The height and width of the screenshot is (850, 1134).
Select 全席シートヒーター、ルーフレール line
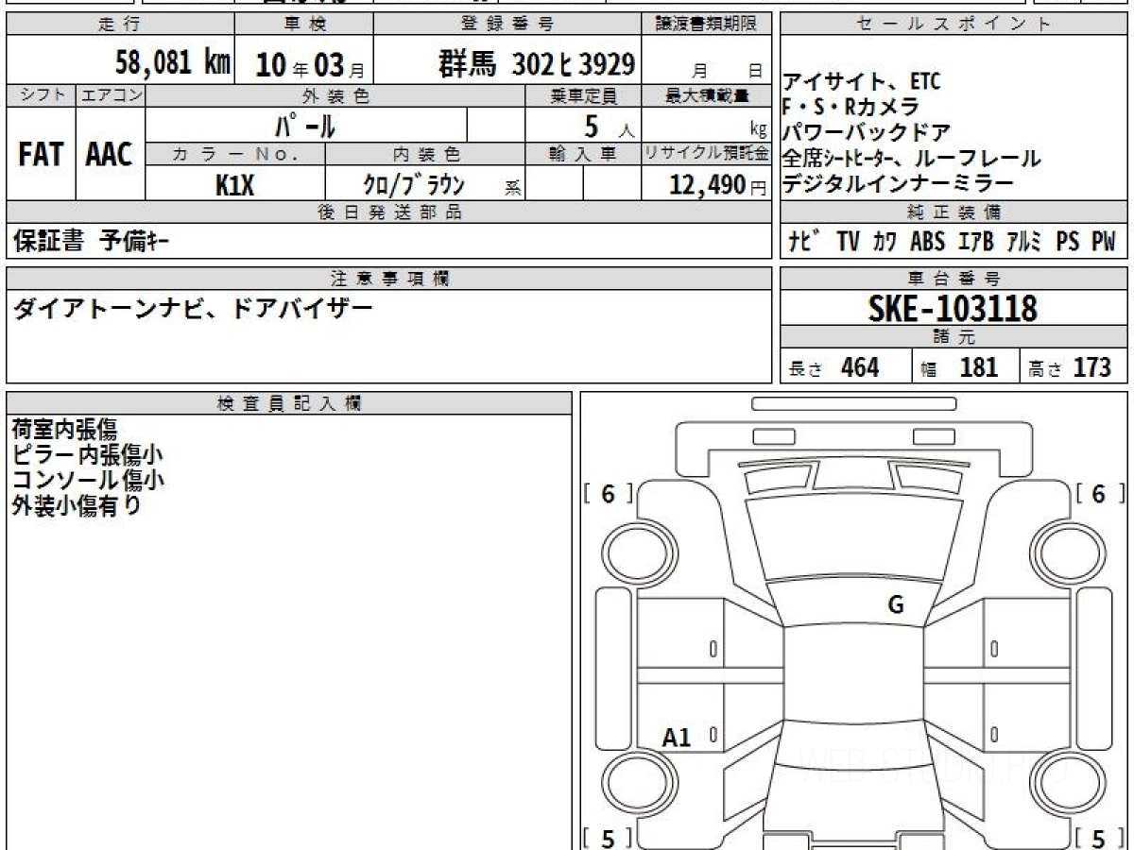912,158
